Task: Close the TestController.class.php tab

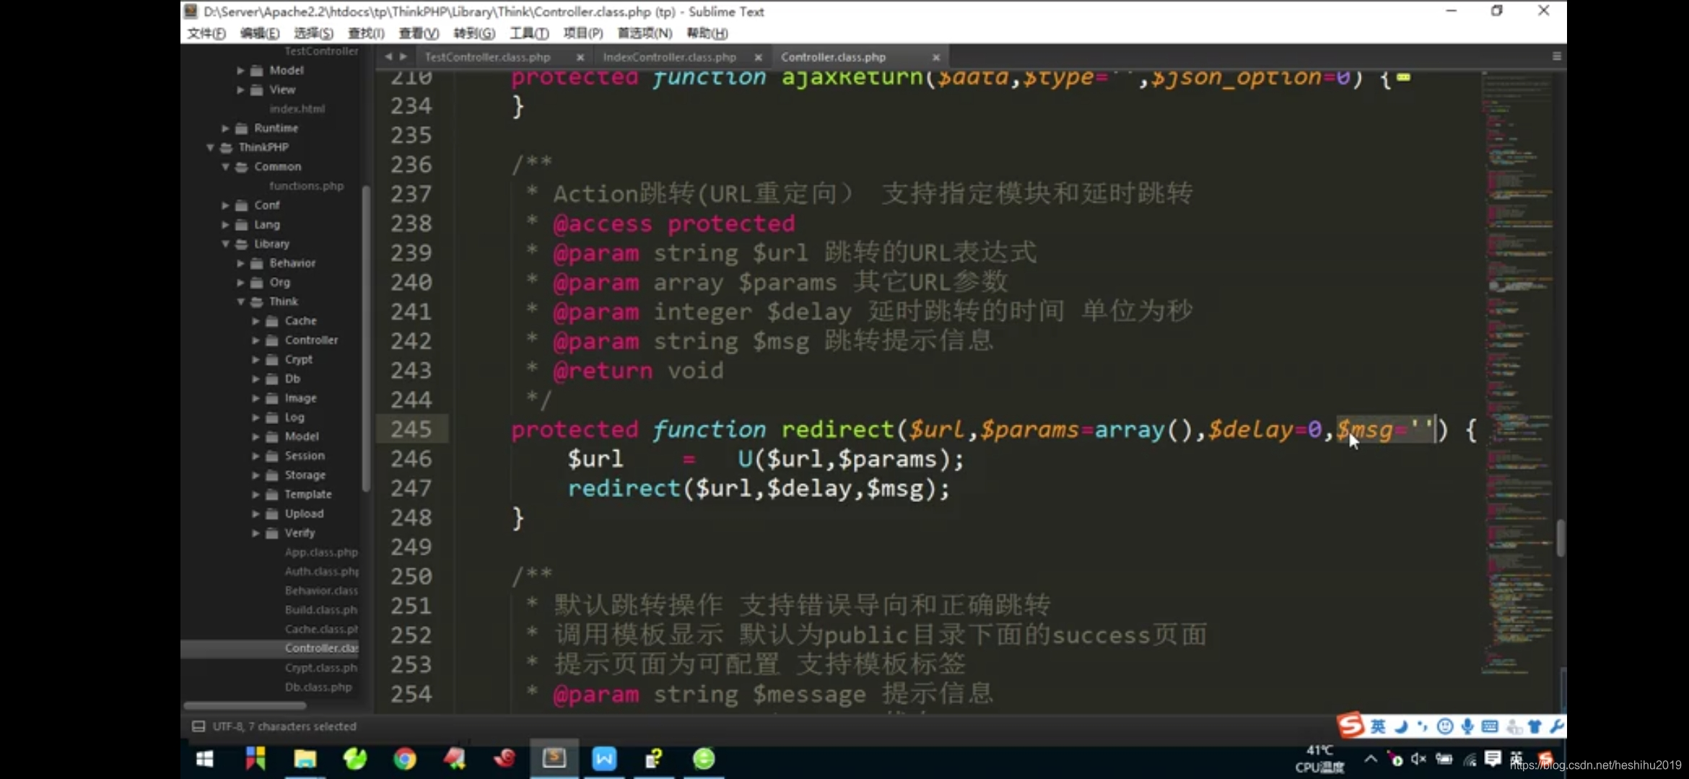Action: coord(580,57)
